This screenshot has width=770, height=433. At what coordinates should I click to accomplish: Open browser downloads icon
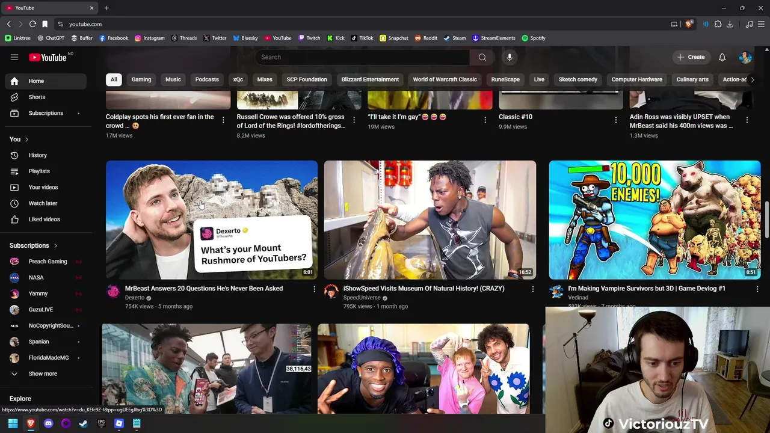730,24
